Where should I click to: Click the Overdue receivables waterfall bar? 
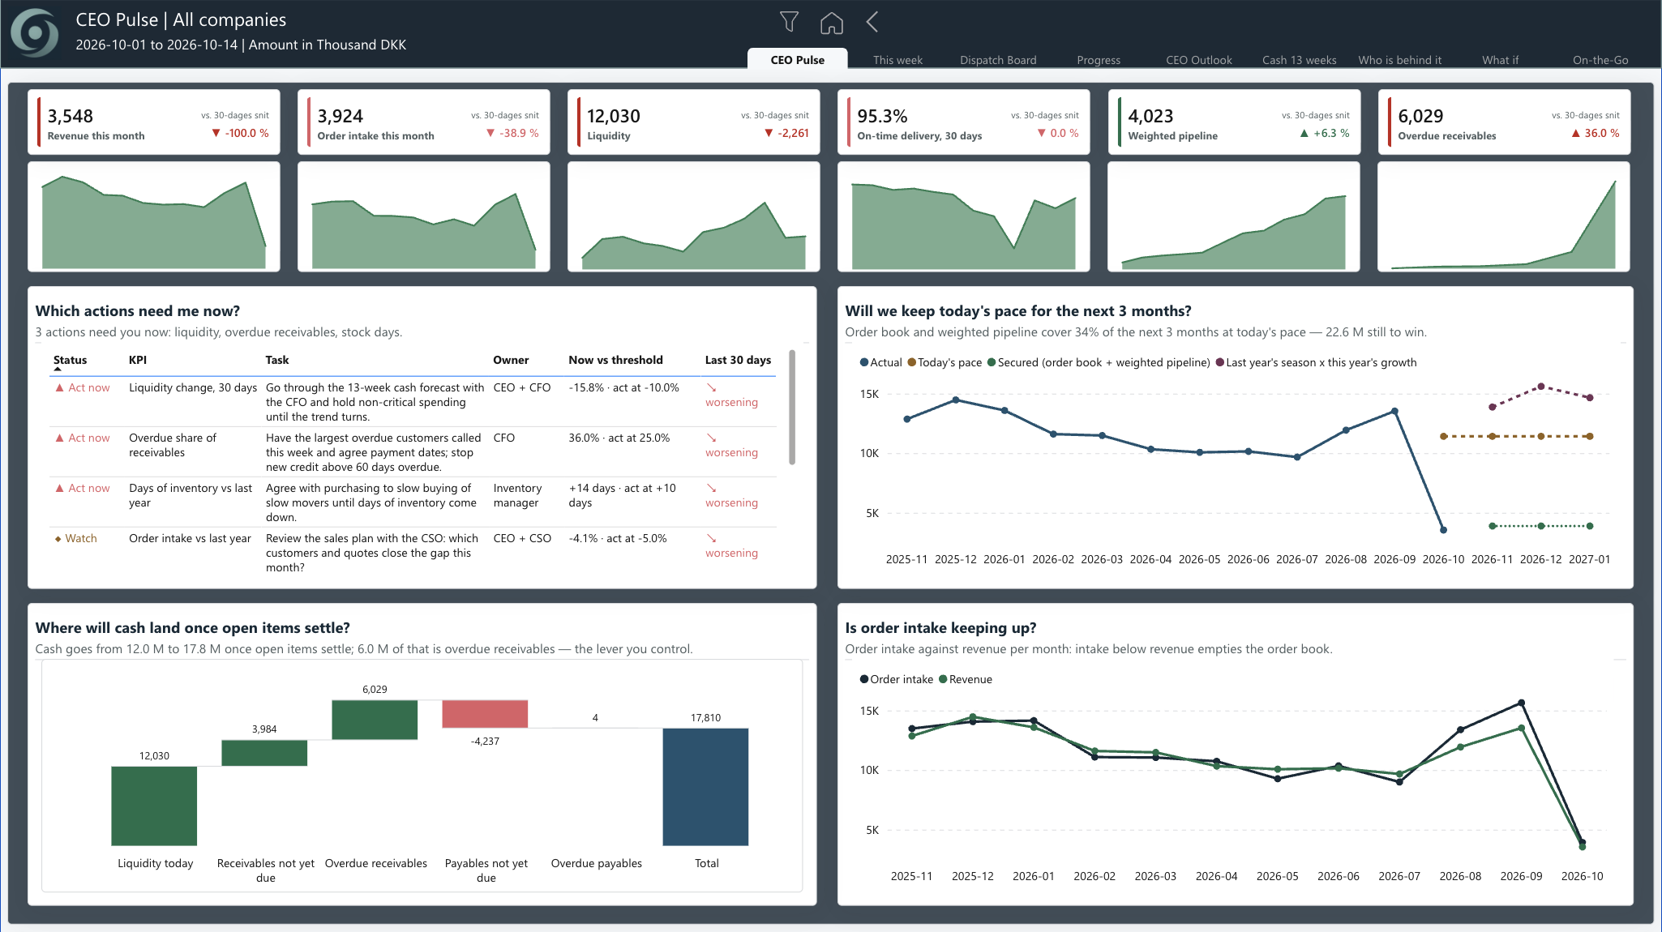[375, 720]
